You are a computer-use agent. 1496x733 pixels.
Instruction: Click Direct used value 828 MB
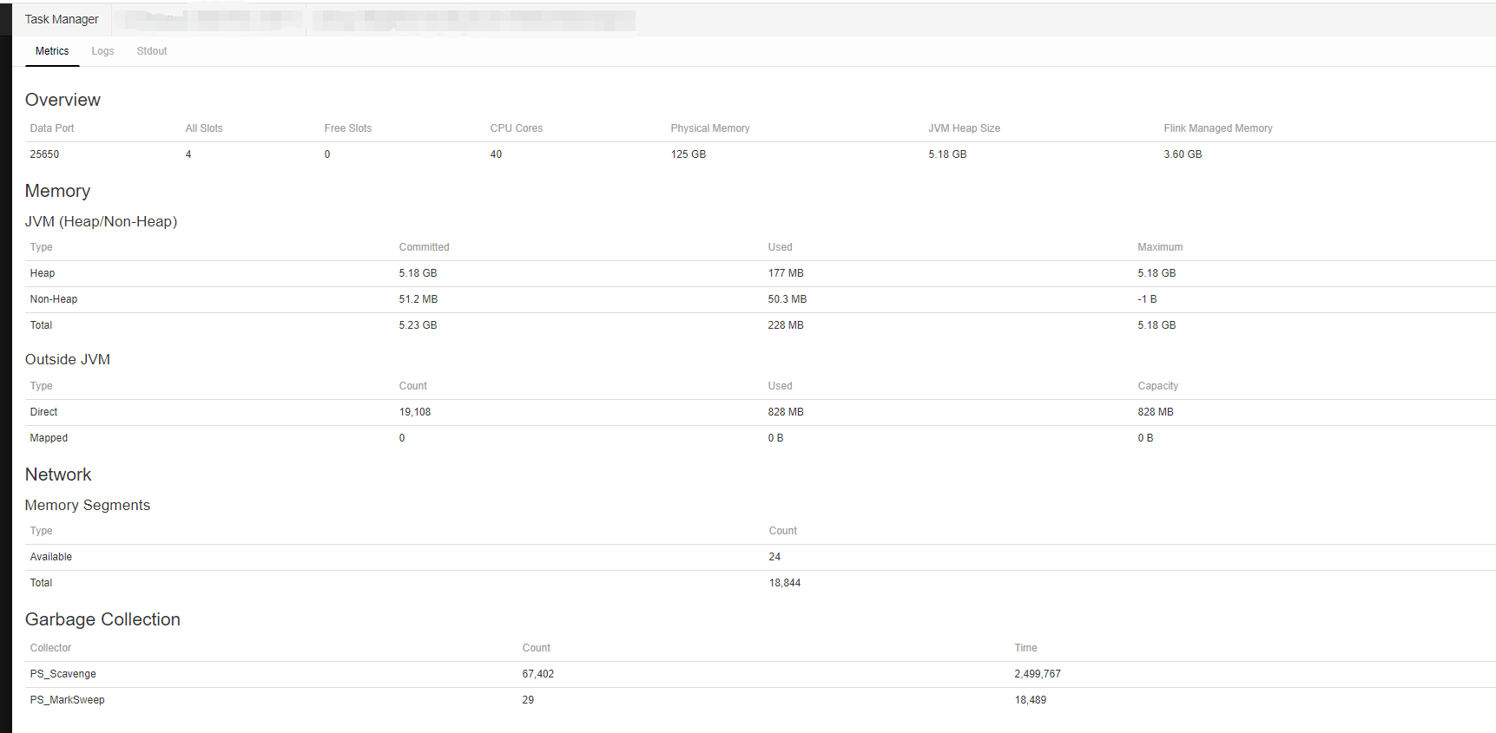click(786, 412)
